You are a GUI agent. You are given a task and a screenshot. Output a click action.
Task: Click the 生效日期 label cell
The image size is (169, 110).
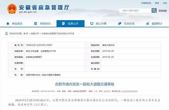pos(17,63)
